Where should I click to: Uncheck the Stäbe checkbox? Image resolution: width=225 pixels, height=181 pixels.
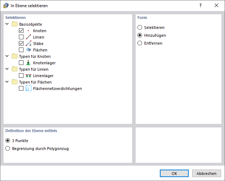click(21, 44)
